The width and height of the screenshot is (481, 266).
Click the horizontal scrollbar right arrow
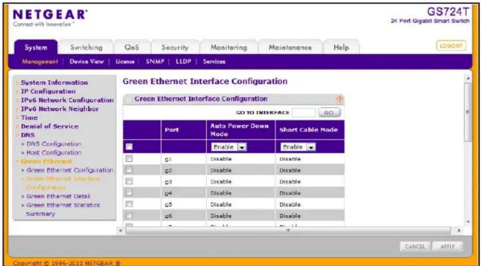[459, 230]
